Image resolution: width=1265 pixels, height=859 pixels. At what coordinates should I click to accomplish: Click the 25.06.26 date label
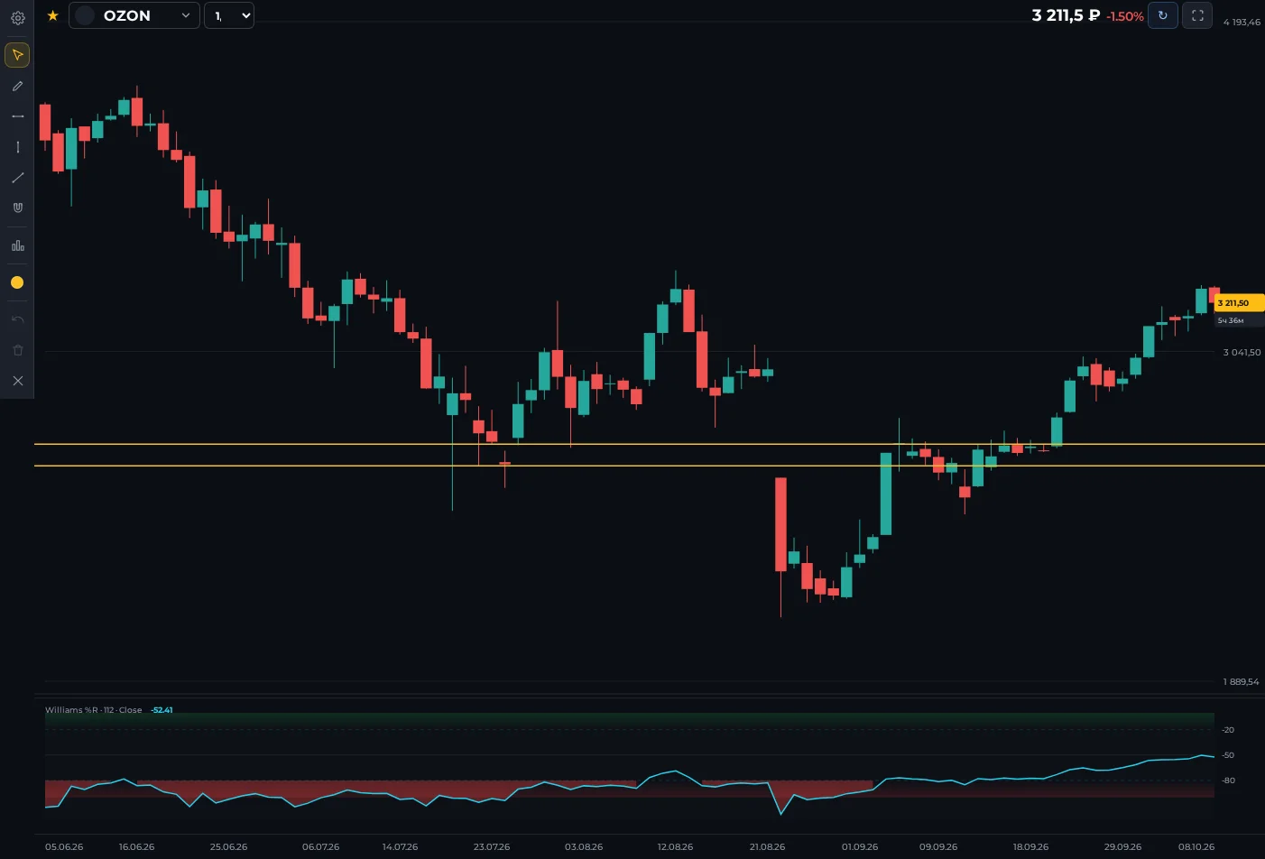tap(228, 846)
